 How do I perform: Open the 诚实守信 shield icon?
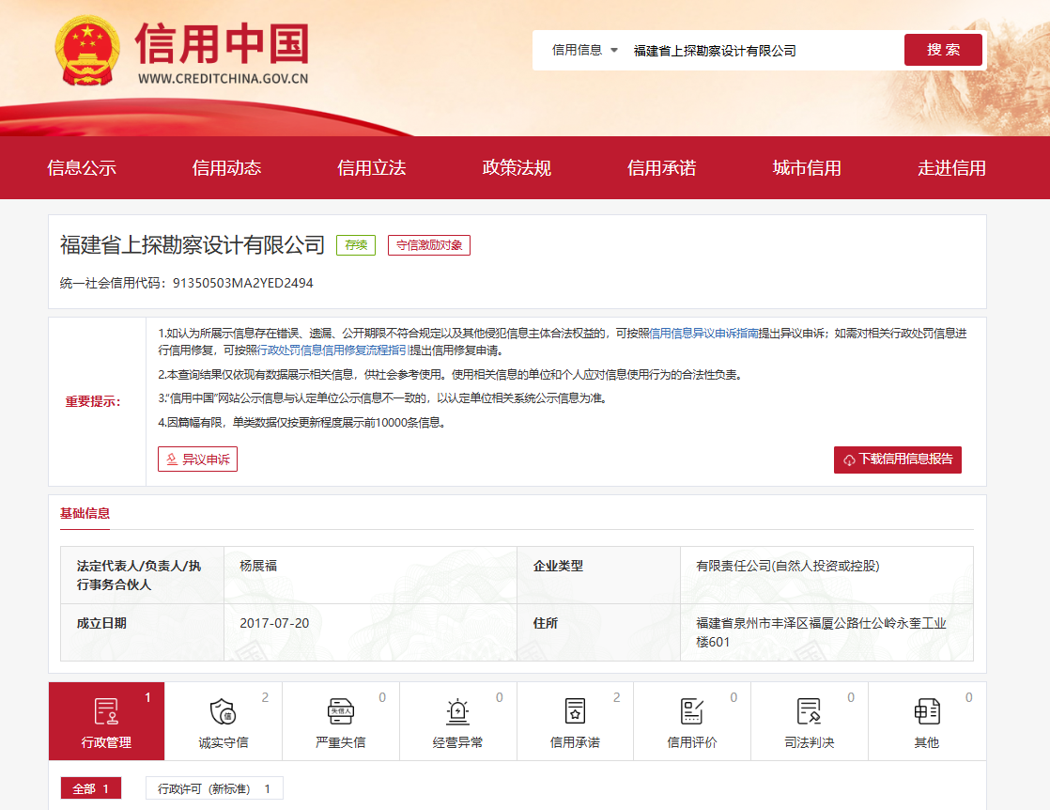coord(223,711)
